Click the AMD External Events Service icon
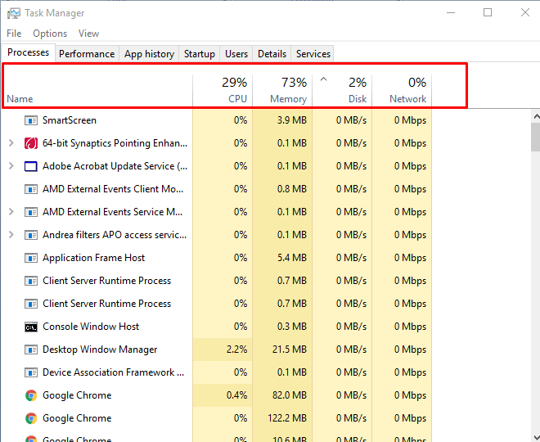 tap(31, 212)
